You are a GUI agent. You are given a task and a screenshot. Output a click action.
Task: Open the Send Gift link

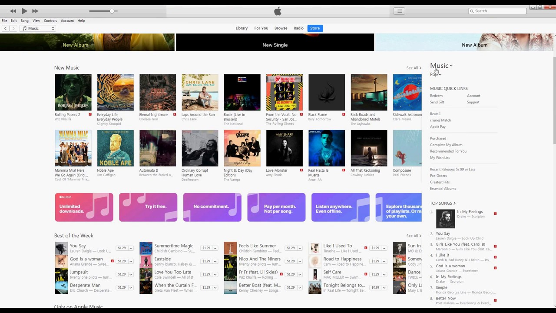(437, 102)
